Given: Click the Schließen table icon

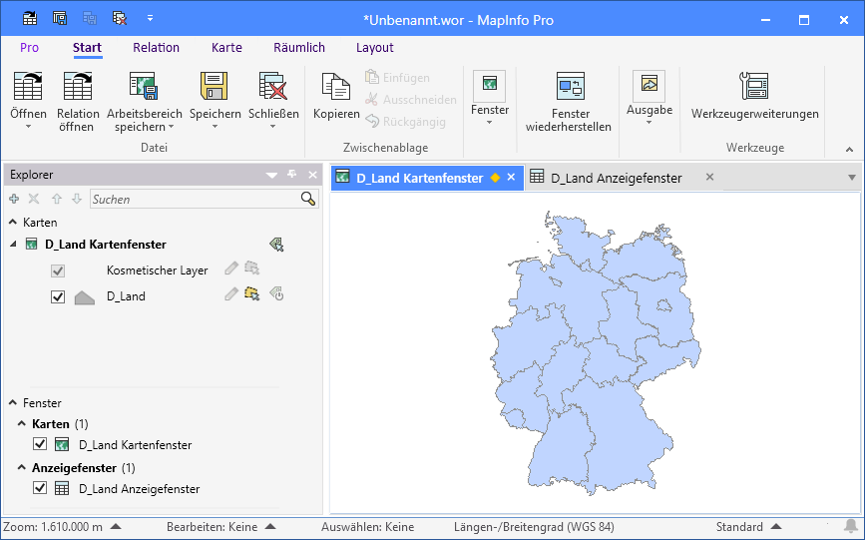Looking at the screenshot, I should 273,86.
